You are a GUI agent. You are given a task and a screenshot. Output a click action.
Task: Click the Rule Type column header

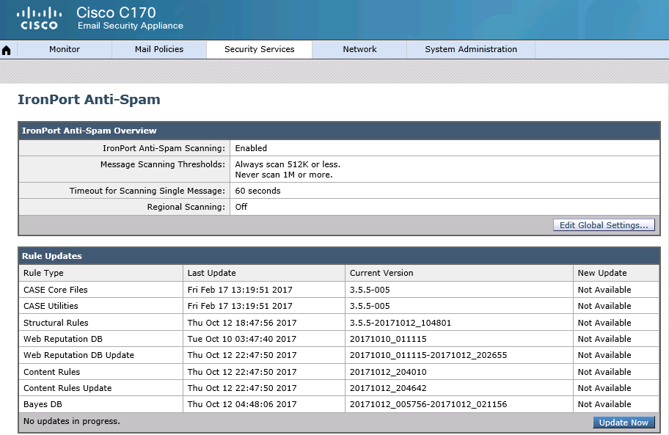pyautogui.click(x=43, y=272)
